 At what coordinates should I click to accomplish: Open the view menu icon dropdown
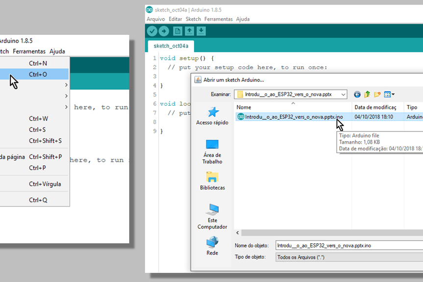point(389,94)
